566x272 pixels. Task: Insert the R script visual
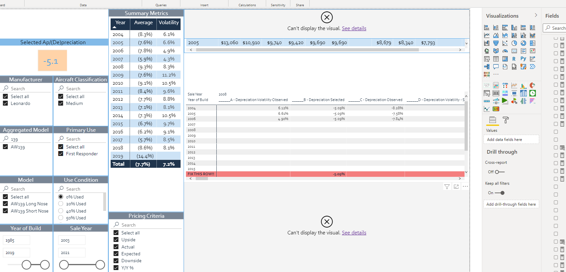coord(514,59)
